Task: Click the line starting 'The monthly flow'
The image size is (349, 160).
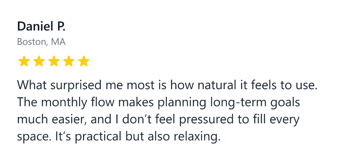Action: pyautogui.click(x=158, y=102)
